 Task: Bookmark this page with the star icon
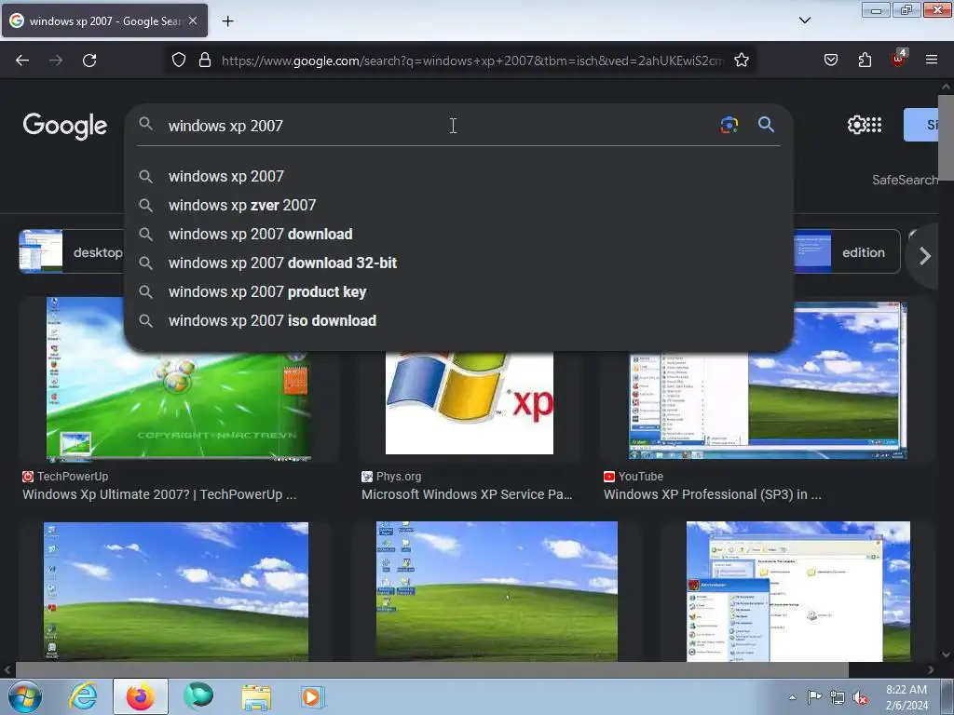[x=741, y=61]
